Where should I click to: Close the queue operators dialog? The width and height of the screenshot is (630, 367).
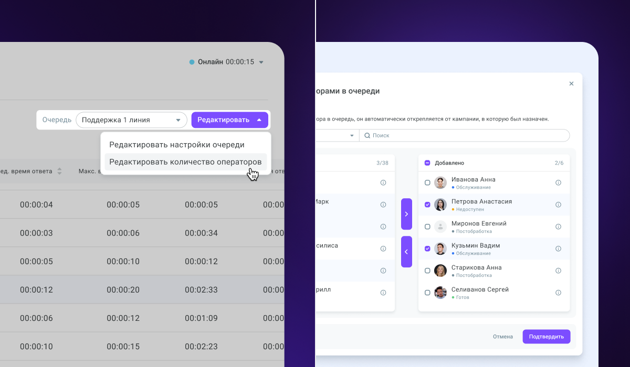(571, 83)
